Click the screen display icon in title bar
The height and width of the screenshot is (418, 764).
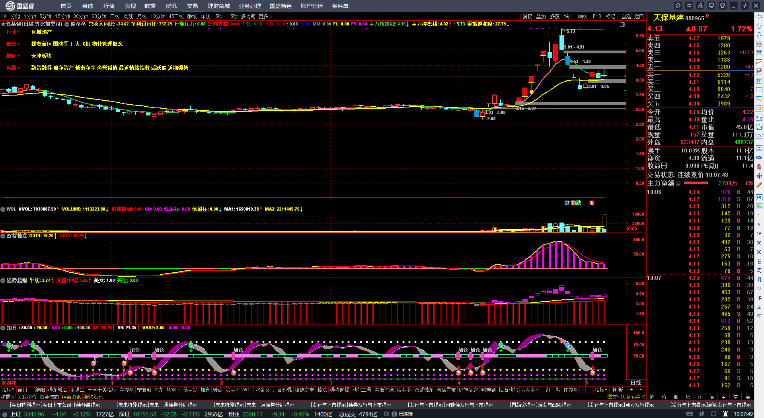point(711,6)
